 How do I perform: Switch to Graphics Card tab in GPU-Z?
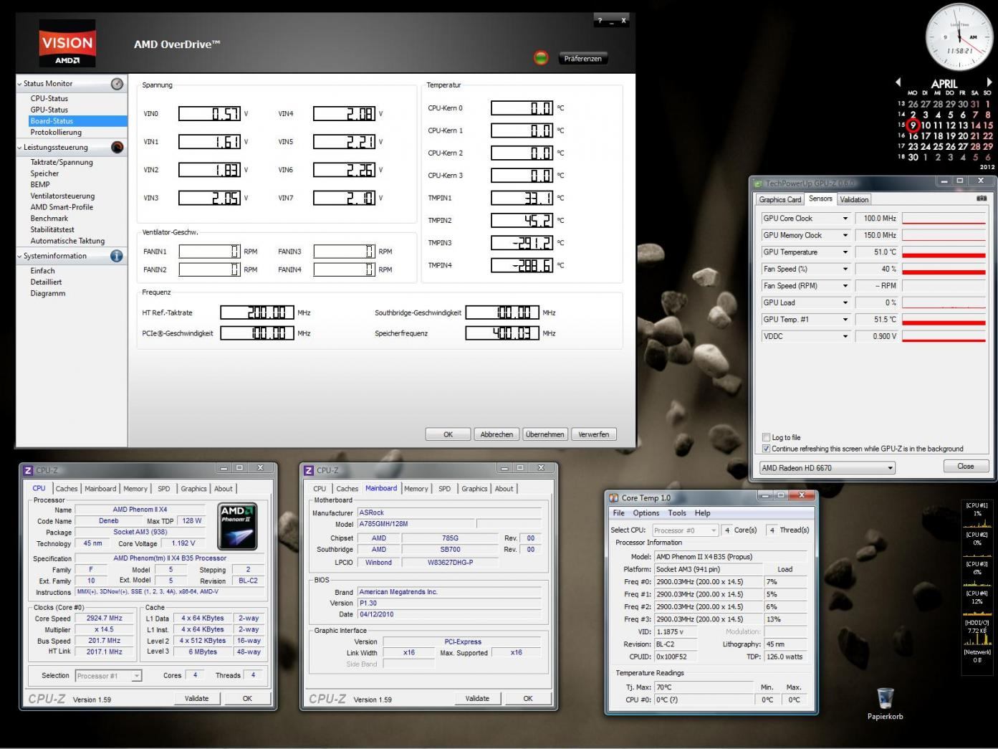tap(779, 199)
